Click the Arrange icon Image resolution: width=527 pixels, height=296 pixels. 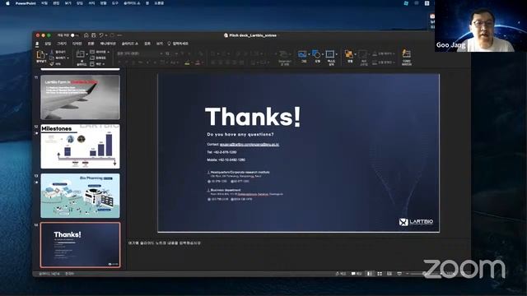coord(348,54)
